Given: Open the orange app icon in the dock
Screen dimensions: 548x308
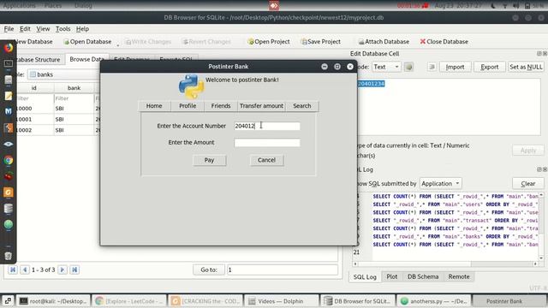Looking at the screenshot, I should point(9,192).
